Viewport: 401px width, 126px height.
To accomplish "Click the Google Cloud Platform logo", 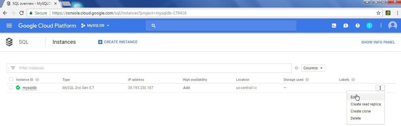I will click(47, 26).
